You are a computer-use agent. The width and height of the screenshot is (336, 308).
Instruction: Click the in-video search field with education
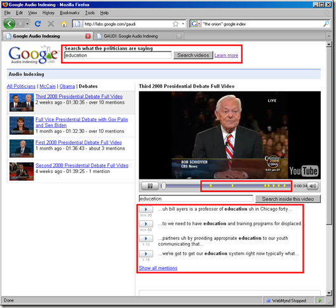point(196,199)
